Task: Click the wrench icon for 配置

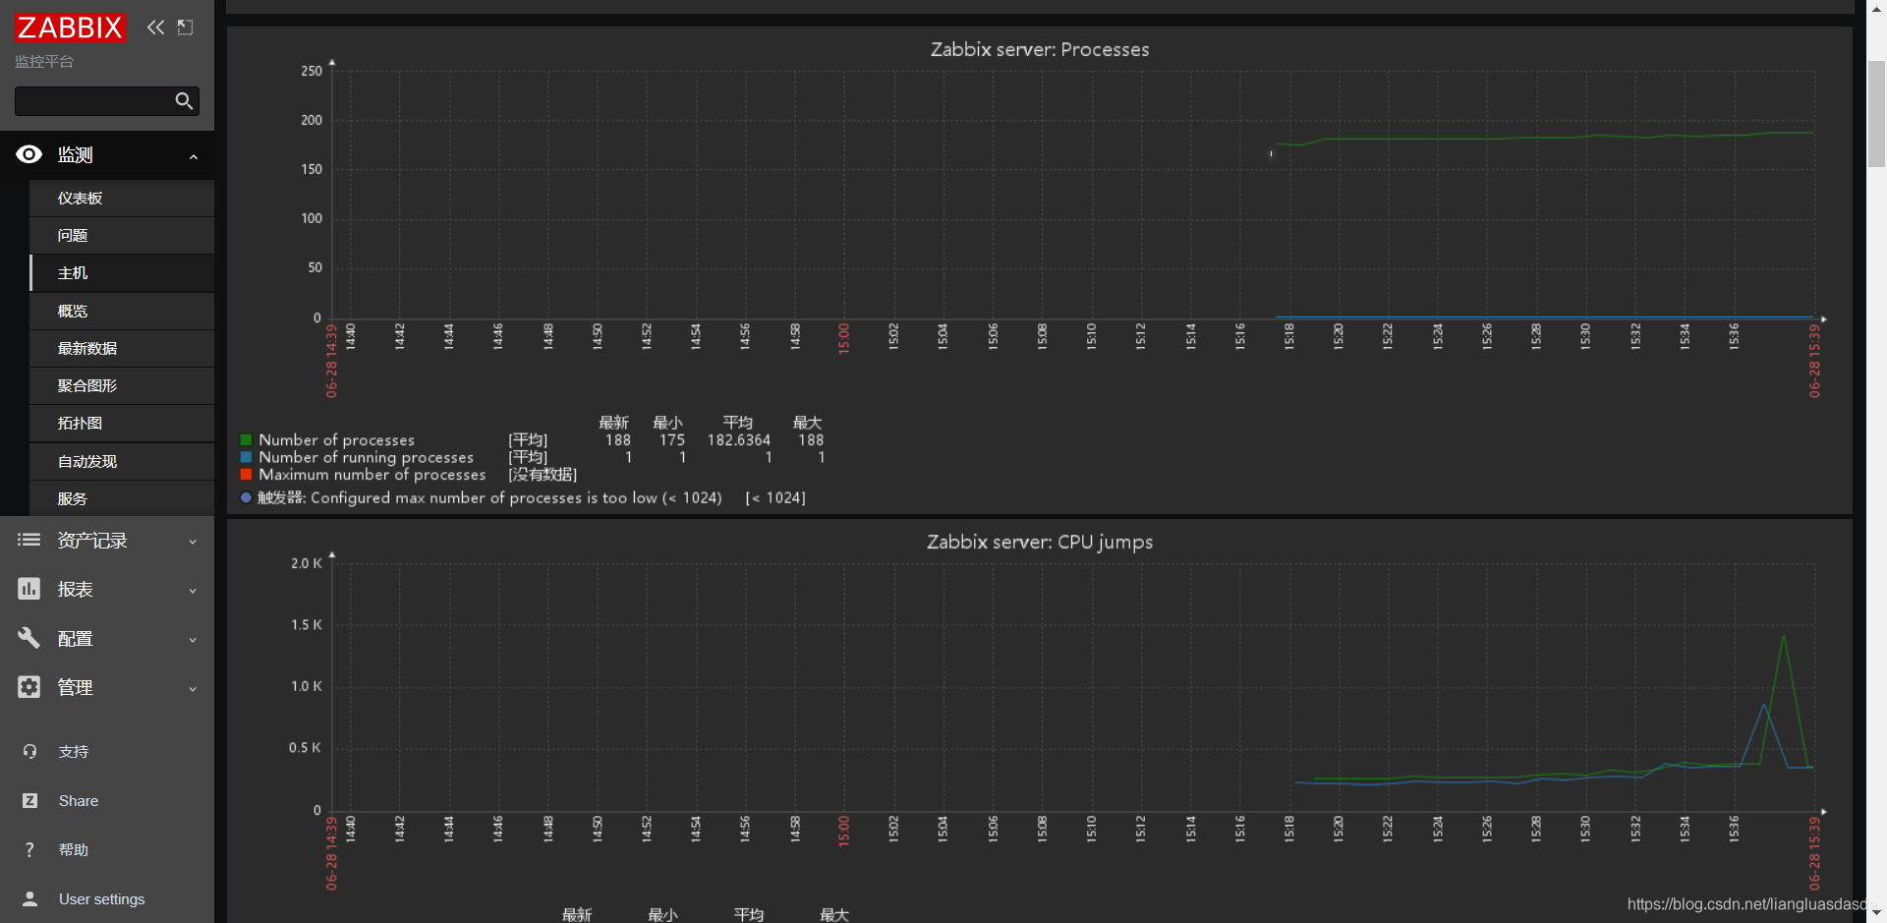Action: point(29,638)
